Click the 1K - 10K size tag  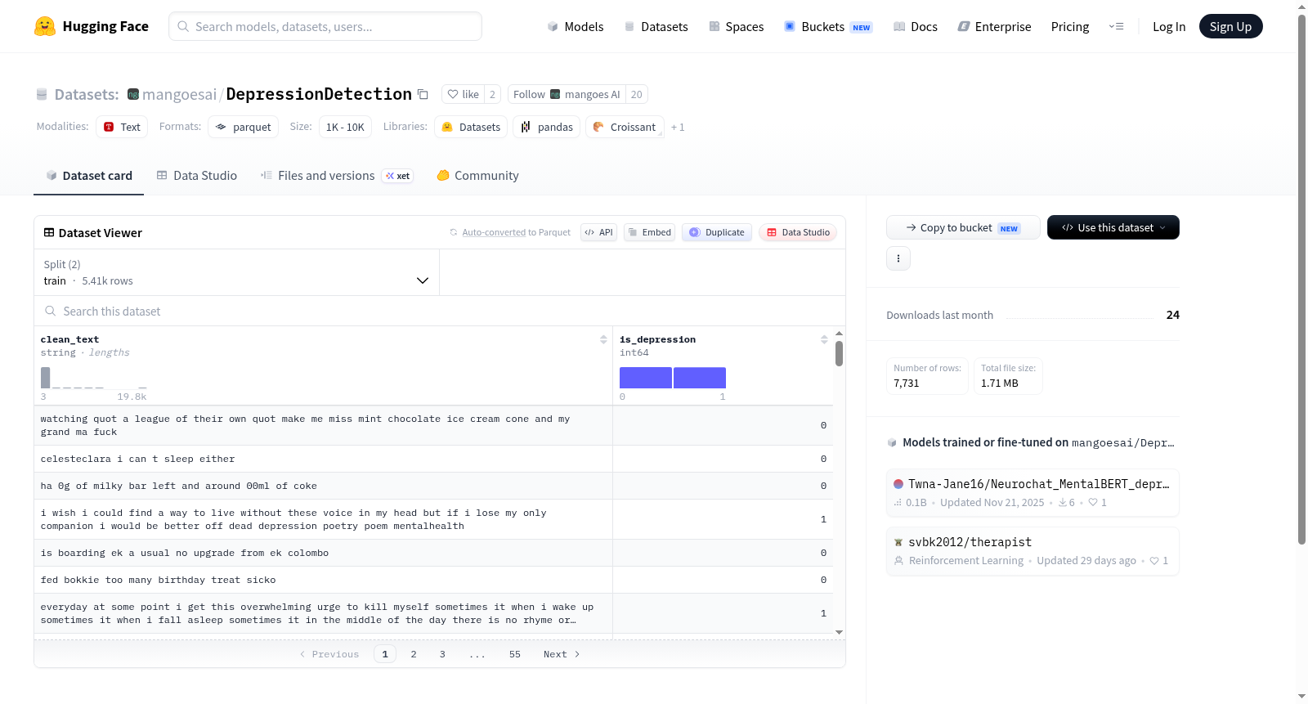click(345, 127)
